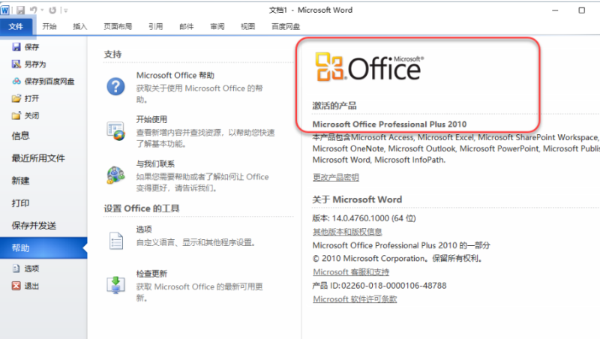
Task: Click the 另存为 icon in sidebar
Action: [x=16, y=64]
